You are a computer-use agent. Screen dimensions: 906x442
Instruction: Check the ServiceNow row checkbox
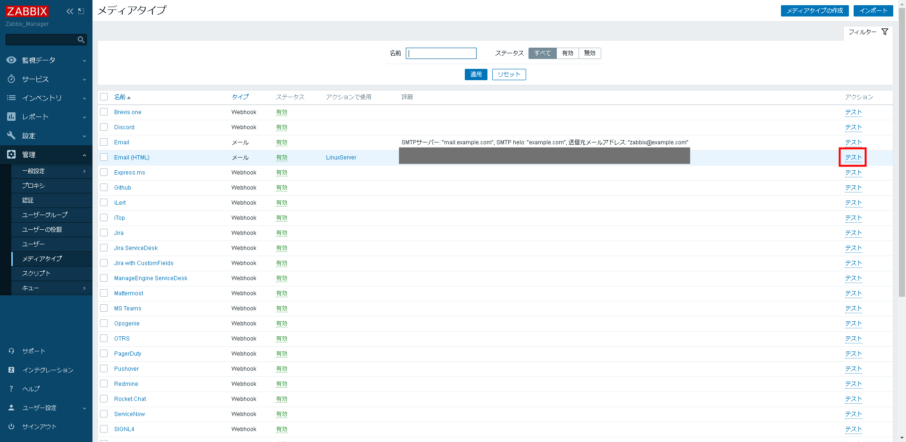(x=104, y=414)
